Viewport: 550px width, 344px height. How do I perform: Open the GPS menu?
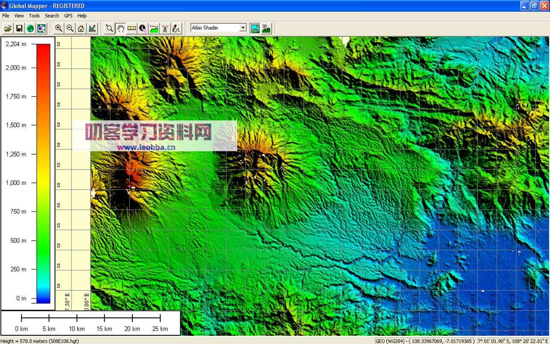pos(68,15)
